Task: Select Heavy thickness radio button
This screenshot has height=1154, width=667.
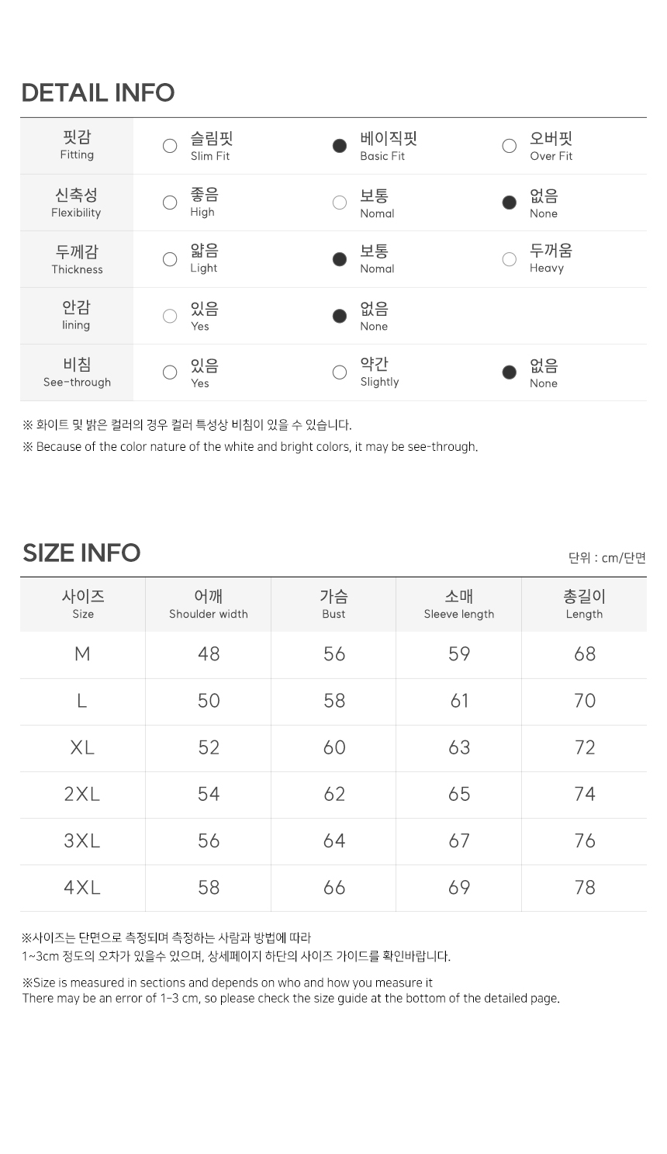Action: click(x=510, y=259)
